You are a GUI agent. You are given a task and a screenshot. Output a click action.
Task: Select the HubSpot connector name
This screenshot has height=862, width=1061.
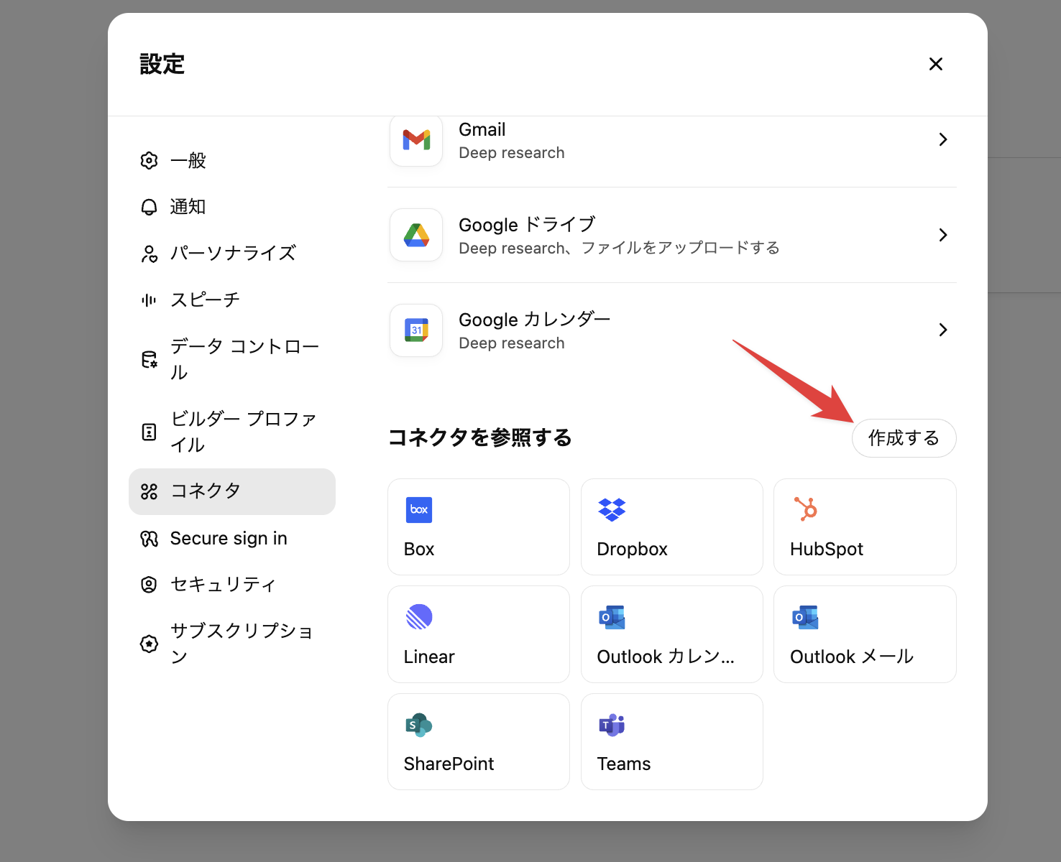[x=827, y=550]
